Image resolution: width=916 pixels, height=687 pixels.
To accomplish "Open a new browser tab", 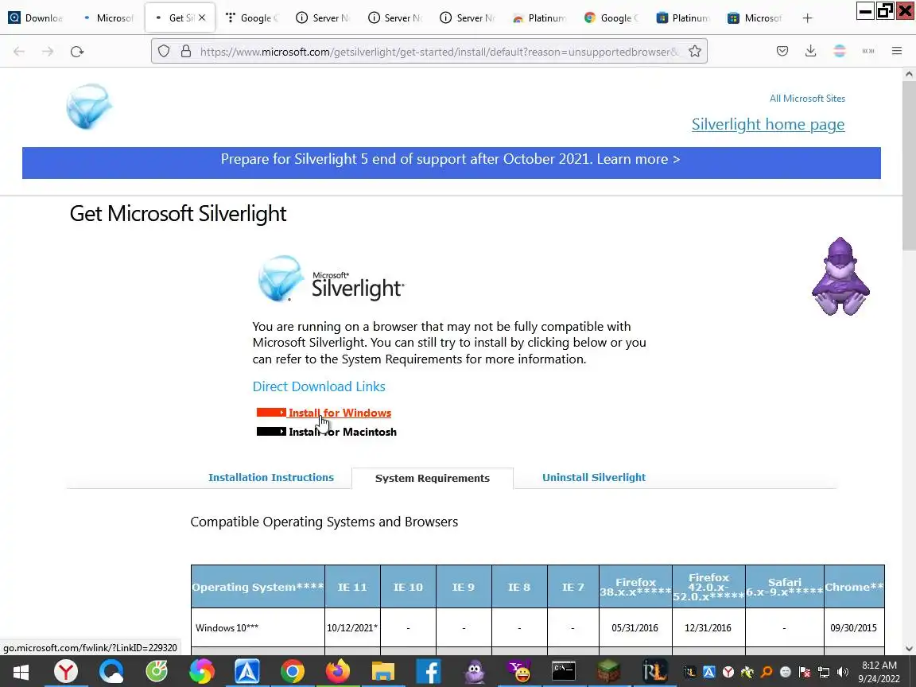I will pos(807,18).
